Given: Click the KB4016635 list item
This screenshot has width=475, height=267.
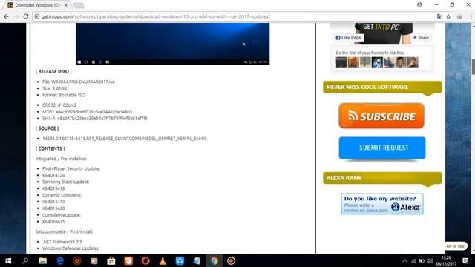Looking at the screenshot, I should 53,222.
